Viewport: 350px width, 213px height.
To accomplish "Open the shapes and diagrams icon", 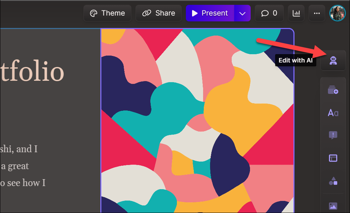I will click(333, 181).
